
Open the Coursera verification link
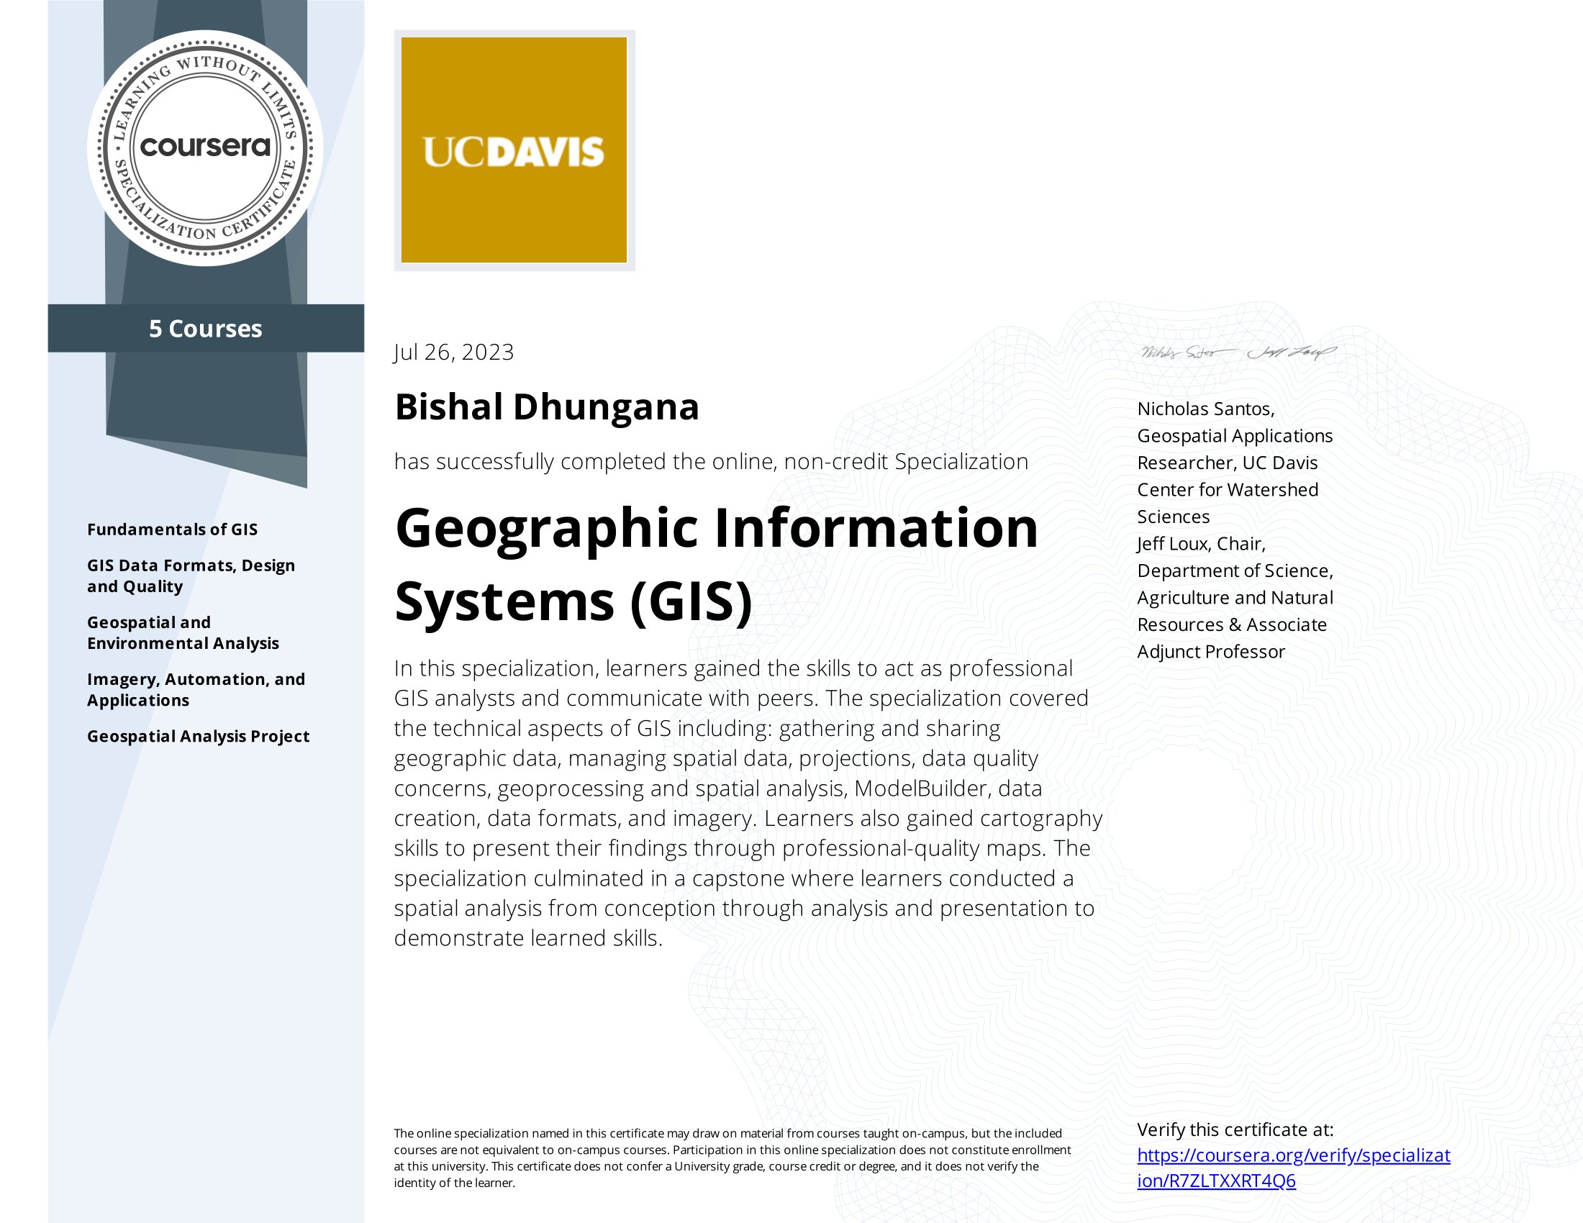(1293, 1155)
